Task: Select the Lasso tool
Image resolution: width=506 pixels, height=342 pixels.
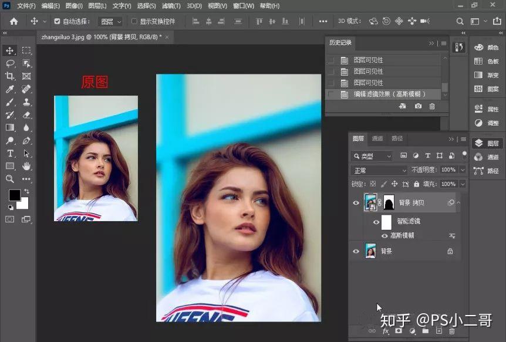Action: tap(10, 63)
